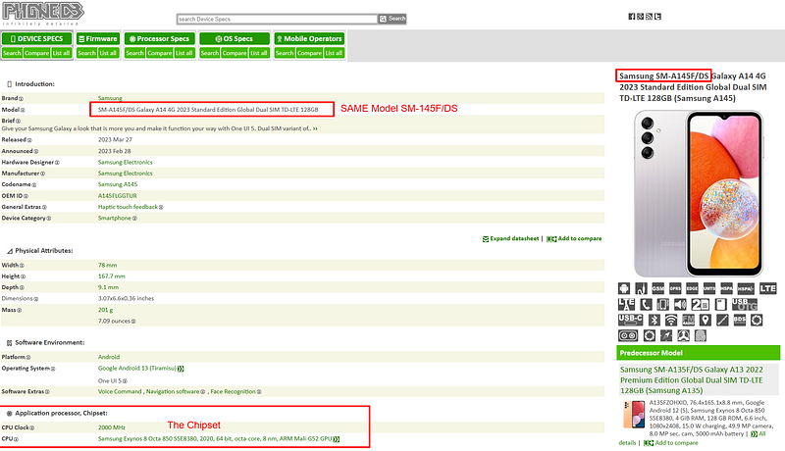Open the Haptic touch feedback link
The image size is (785, 451).
coord(128,207)
